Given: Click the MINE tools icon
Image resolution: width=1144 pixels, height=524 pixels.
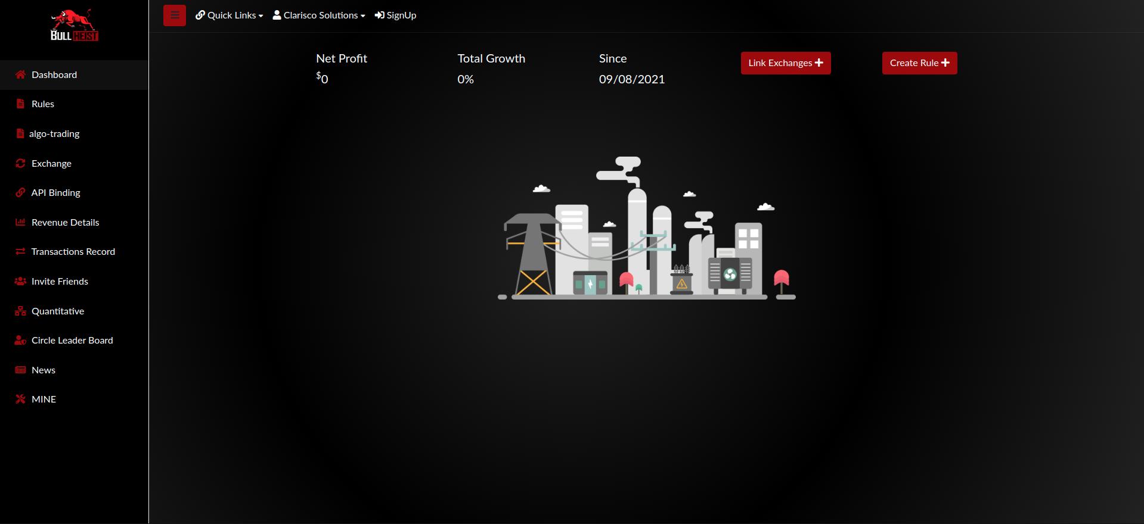Looking at the screenshot, I should [x=20, y=399].
